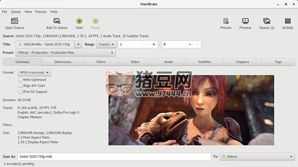This screenshot has width=298, height=167.
Task: Open the Preview window icon
Action: [245, 21]
